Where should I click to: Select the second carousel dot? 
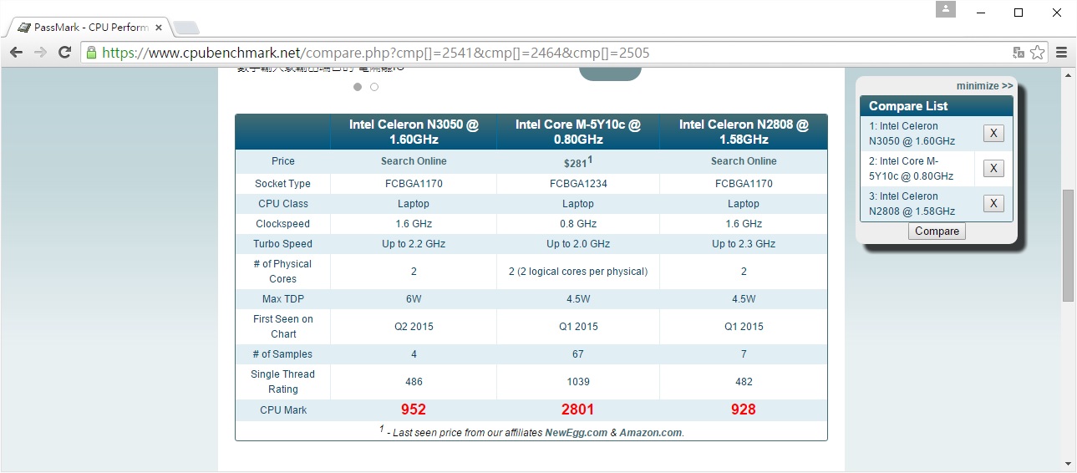(x=374, y=87)
